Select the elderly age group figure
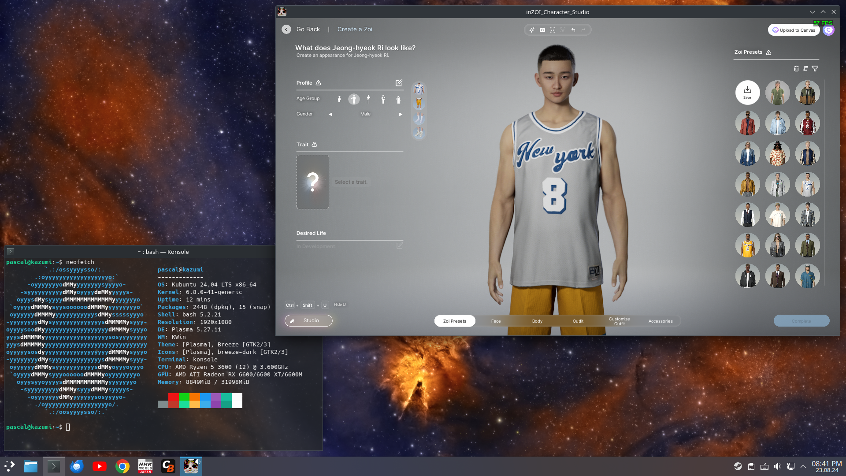 pos(398,100)
